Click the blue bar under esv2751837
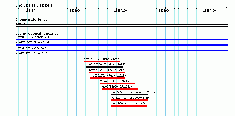Screen dimensions: 235x116 tap(121, 45)
